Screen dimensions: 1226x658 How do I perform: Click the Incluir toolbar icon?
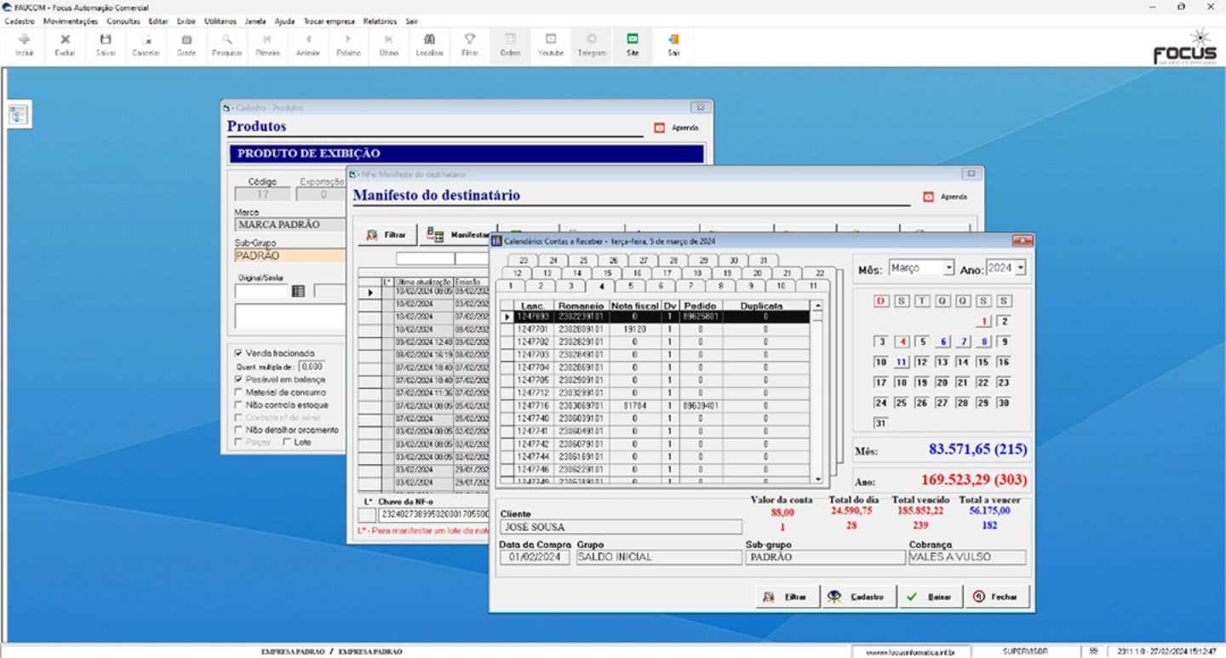click(x=25, y=39)
